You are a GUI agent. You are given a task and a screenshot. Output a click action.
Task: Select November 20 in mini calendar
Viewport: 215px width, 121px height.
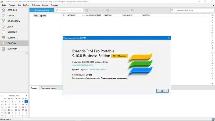(x=23, y=107)
